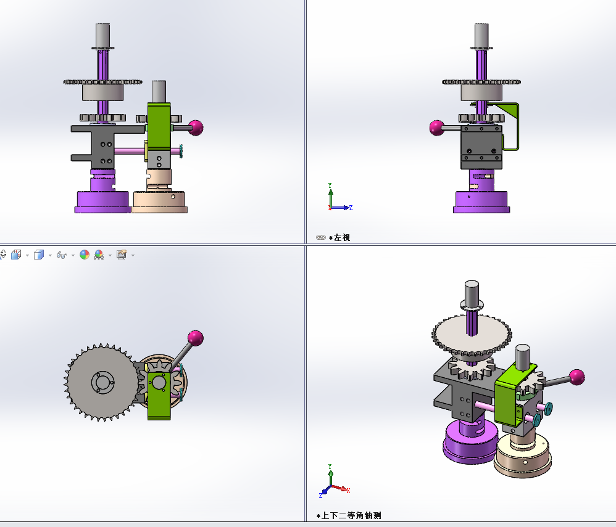The image size is (616, 527).
Task: Select the Display Style cube icon
Action: (38, 255)
